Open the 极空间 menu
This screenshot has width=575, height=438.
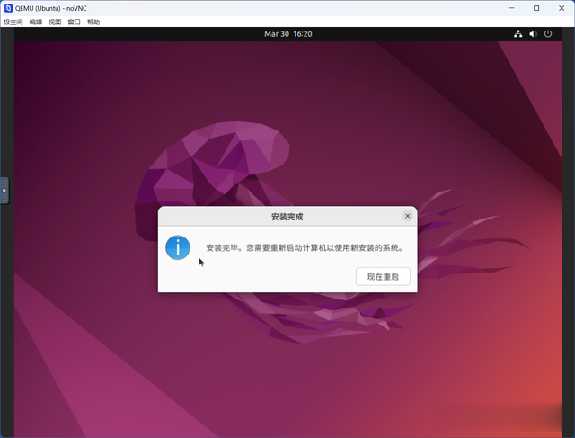click(13, 22)
